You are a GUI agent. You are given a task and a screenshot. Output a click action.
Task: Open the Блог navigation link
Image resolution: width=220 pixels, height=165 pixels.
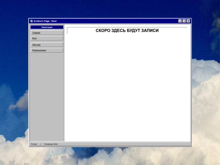(x=47, y=38)
